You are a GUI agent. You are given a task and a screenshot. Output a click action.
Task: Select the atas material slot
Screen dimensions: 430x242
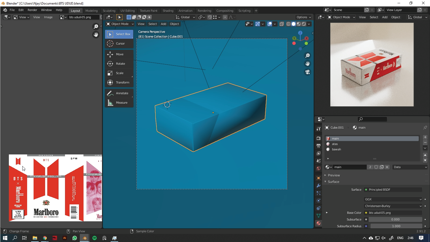coord(372,144)
